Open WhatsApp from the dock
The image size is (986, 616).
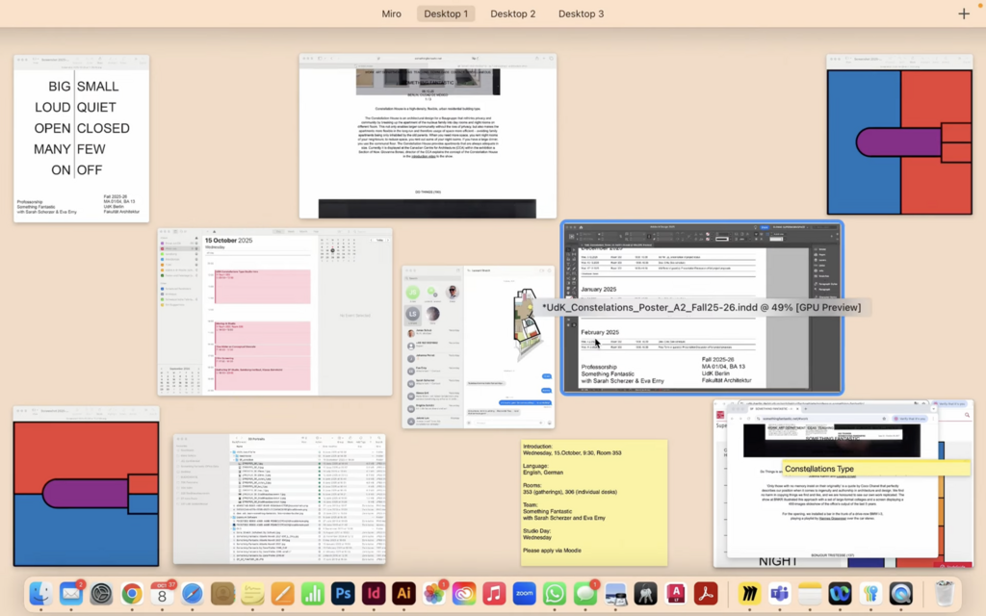[x=554, y=594]
